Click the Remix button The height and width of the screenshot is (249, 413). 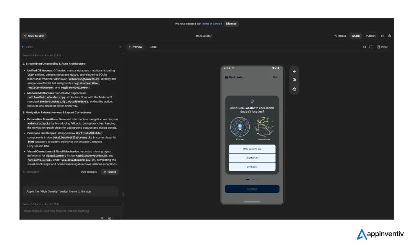pos(340,36)
